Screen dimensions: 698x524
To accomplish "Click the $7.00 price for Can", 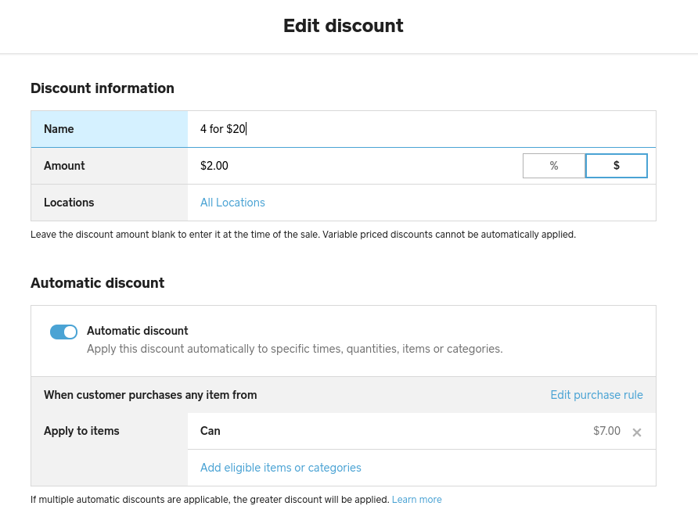I will tap(606, 431).
